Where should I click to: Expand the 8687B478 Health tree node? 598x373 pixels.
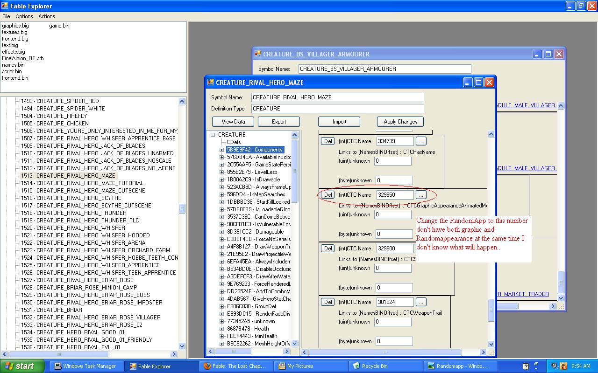coord(221,329)
